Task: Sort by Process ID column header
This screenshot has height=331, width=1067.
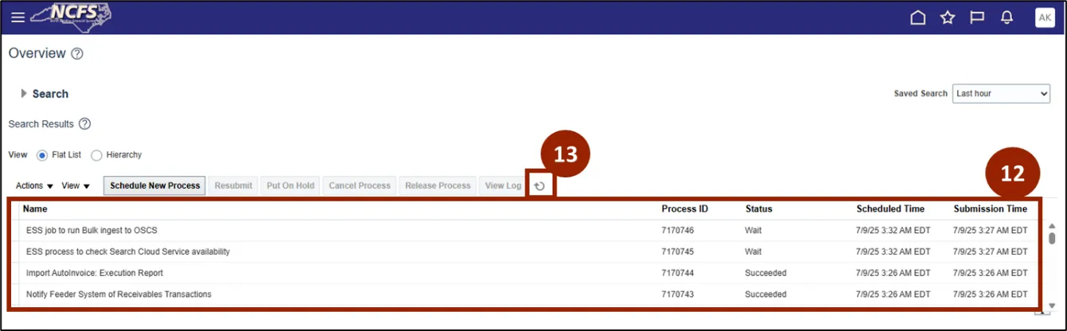Action: pos(685,209)
